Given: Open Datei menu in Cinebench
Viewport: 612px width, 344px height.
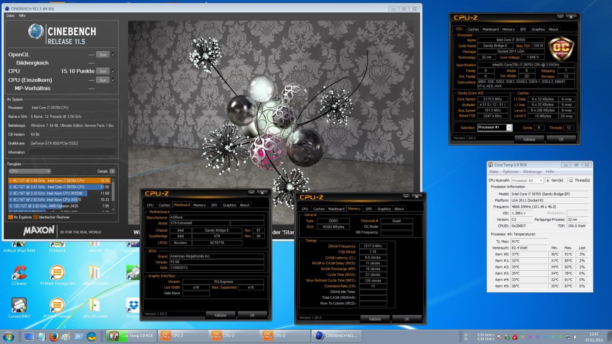Looking at the screenshot, I should [10, 16].
